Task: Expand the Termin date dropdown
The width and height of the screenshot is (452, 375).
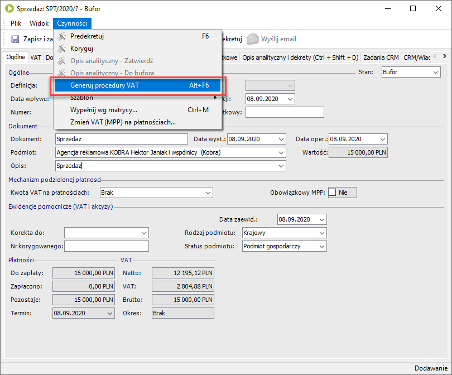Action: pos(110,313)
